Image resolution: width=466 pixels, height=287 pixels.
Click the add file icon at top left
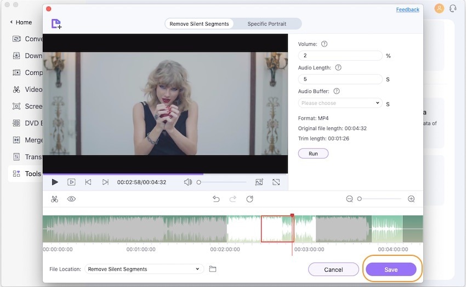56,24
